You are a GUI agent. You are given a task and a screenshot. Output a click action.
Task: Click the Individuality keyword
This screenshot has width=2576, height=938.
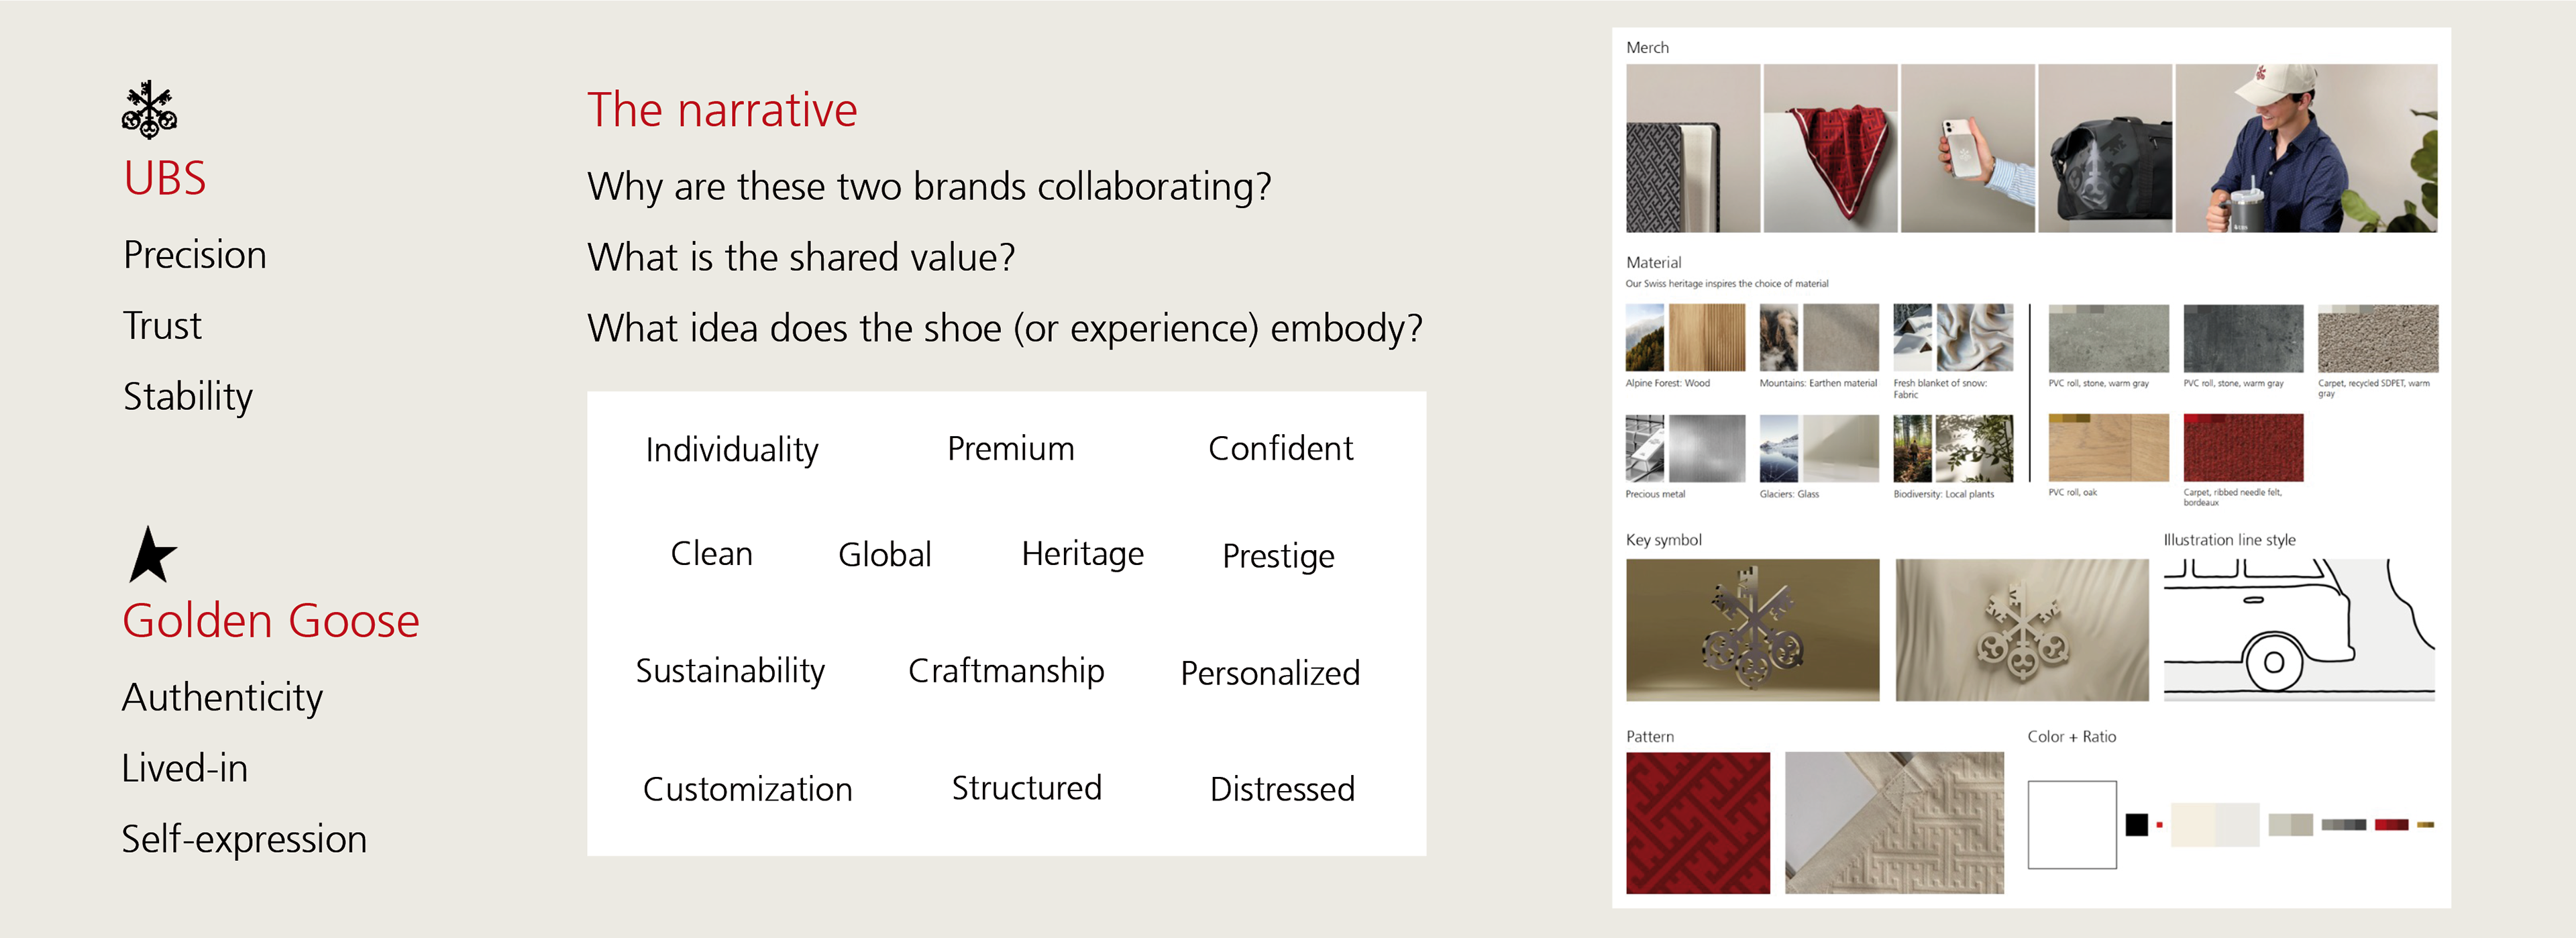click(732, 450)
